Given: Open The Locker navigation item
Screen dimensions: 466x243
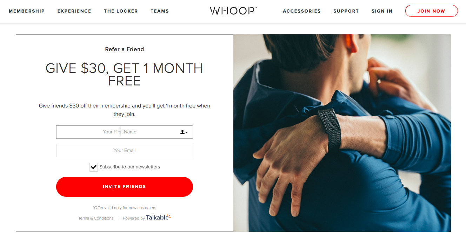Looking at the screenshot, I should coord(121,11).
